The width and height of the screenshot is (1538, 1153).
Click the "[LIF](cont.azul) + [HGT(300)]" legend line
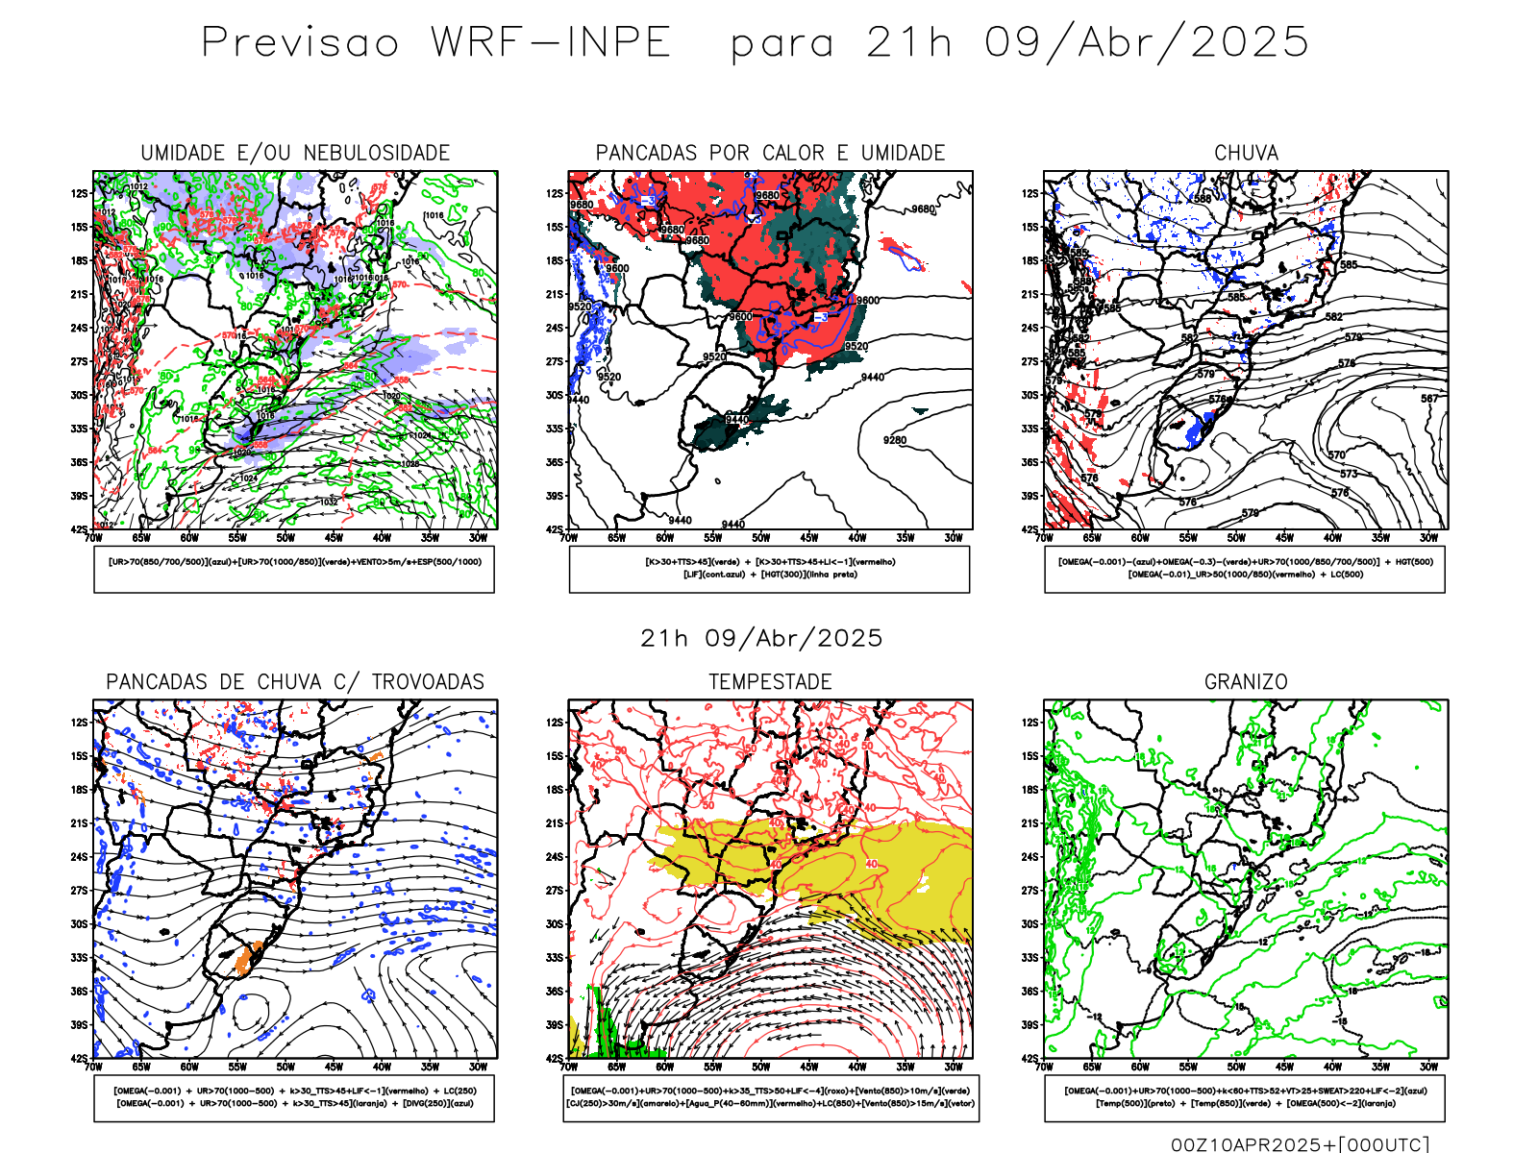click(770, 575)
